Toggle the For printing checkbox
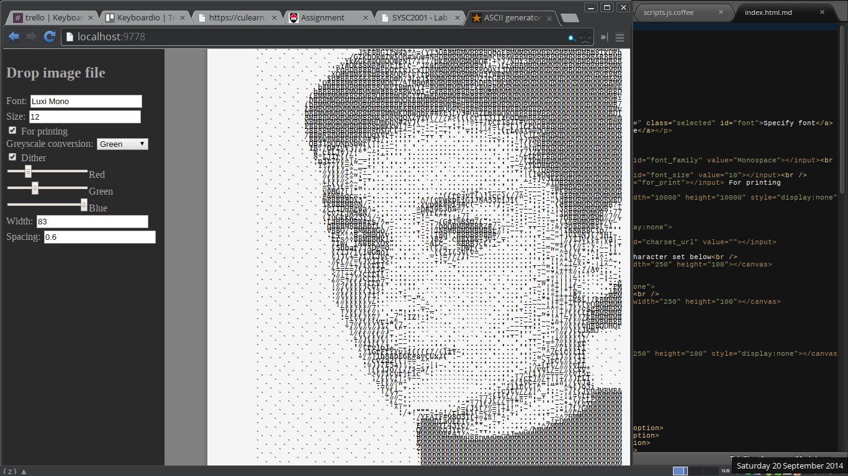 coord(12,131)
